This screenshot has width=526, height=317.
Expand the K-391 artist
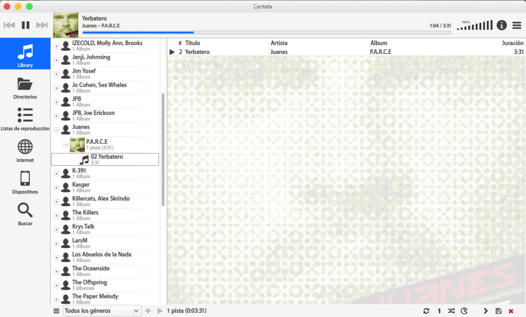point(57,173)
